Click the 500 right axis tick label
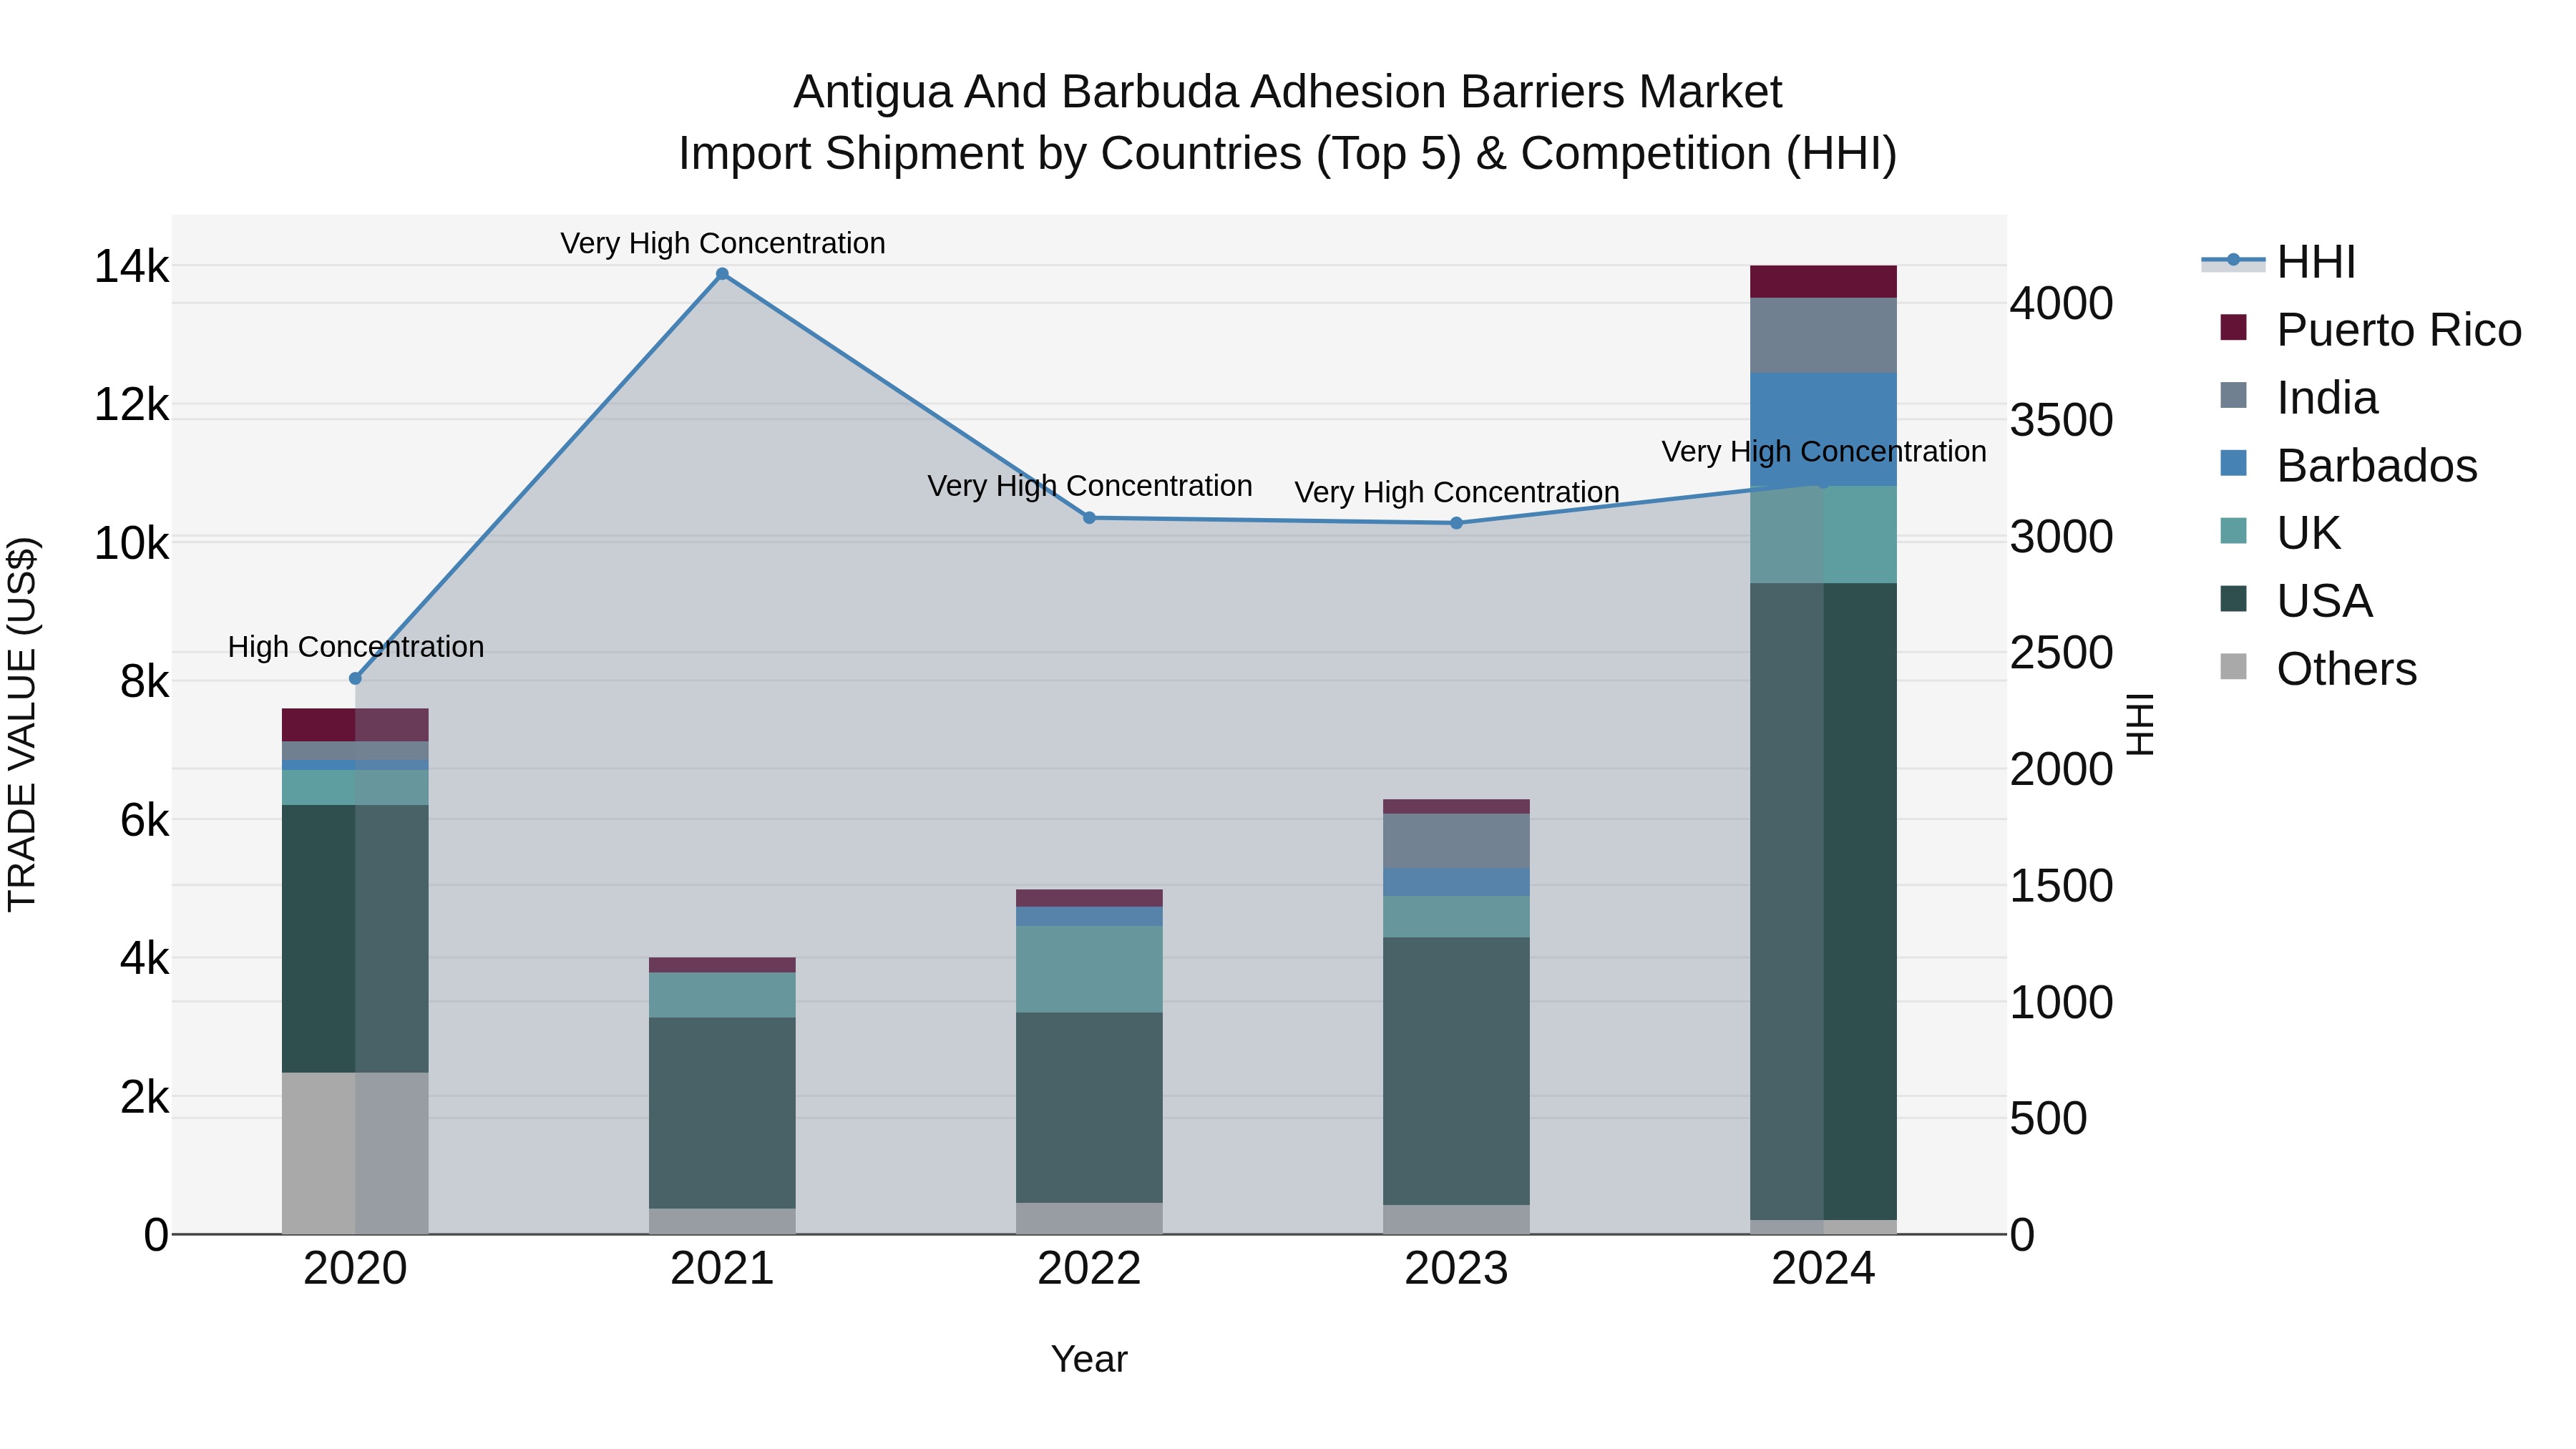 click(x=2049, y=1119)
